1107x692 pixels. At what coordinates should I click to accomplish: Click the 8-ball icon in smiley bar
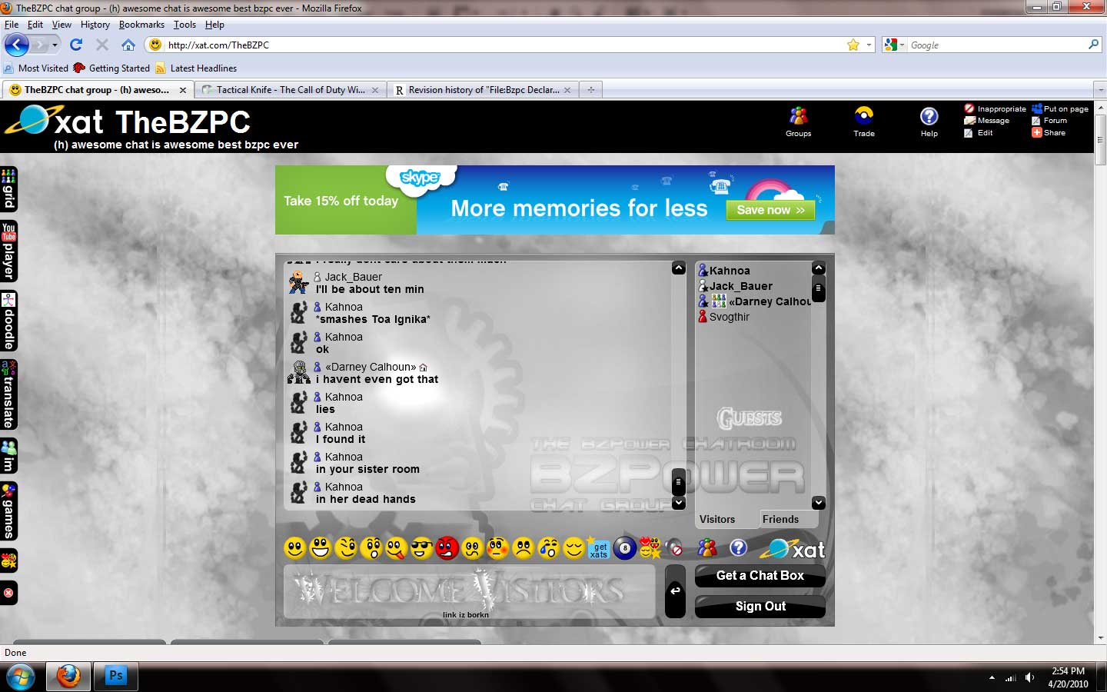point(625,548)
